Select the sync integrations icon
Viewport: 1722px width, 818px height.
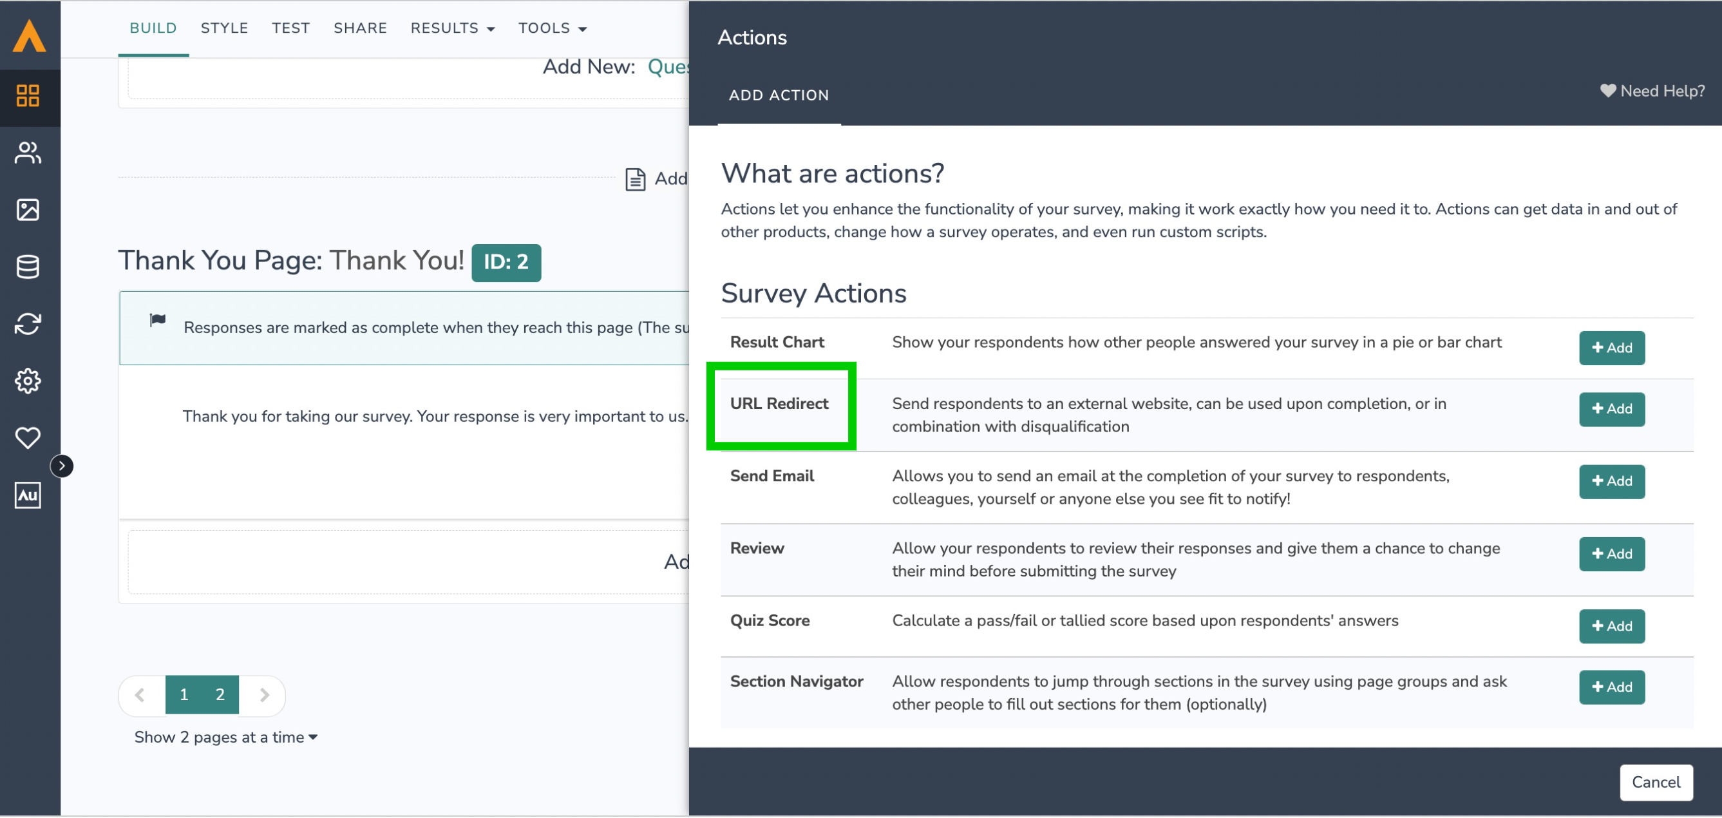coord(29,324)
